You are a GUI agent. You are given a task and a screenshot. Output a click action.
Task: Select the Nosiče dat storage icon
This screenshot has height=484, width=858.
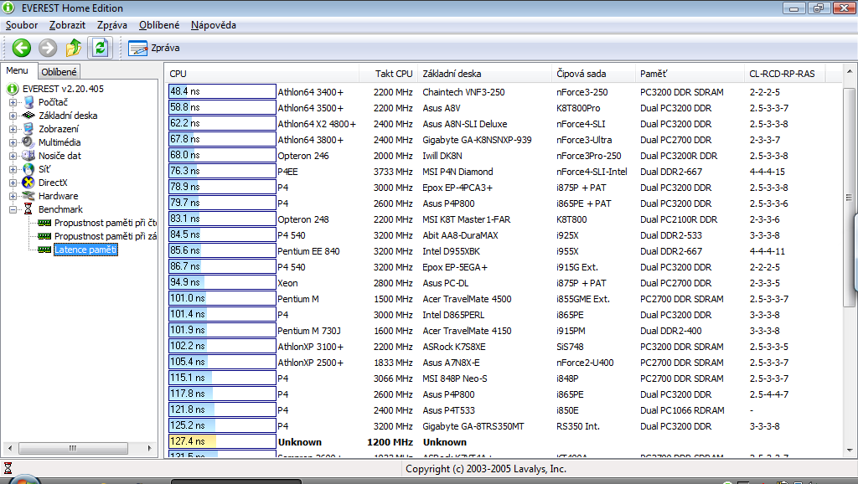(x=28, y=156)
